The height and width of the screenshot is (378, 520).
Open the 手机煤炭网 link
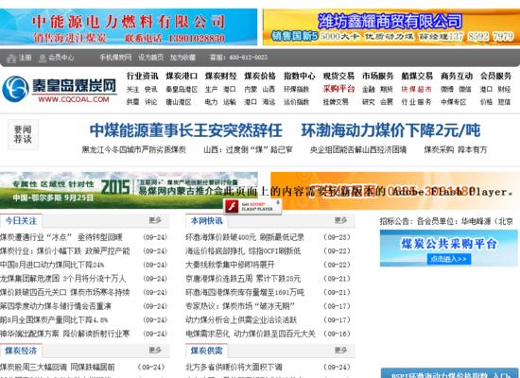click(x=115, y=58)
